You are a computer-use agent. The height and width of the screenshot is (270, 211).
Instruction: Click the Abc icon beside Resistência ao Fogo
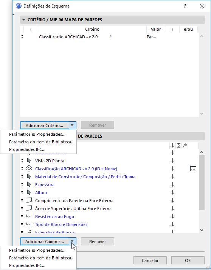28,216
